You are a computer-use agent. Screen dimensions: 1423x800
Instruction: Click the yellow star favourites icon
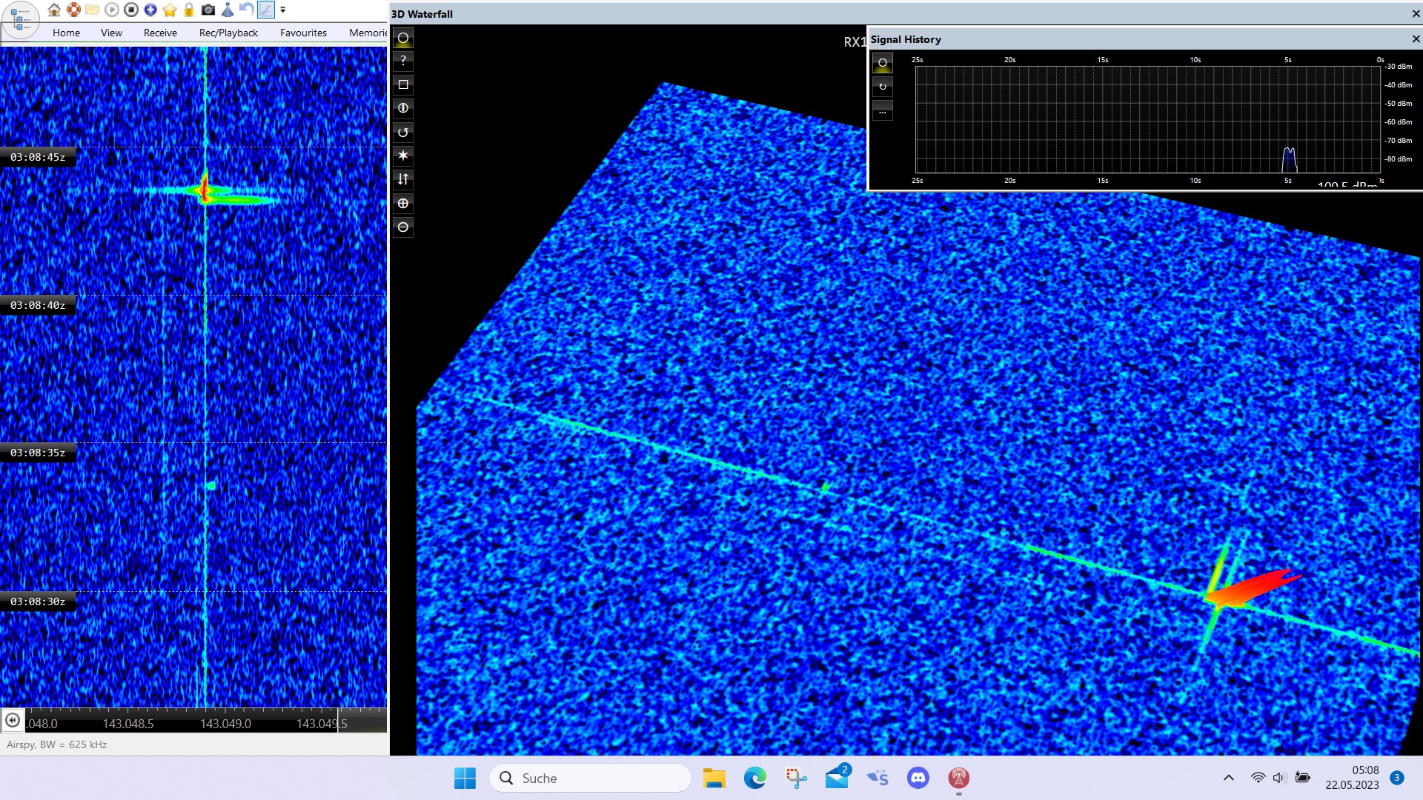pyautogui.click(x=170, y=10)
